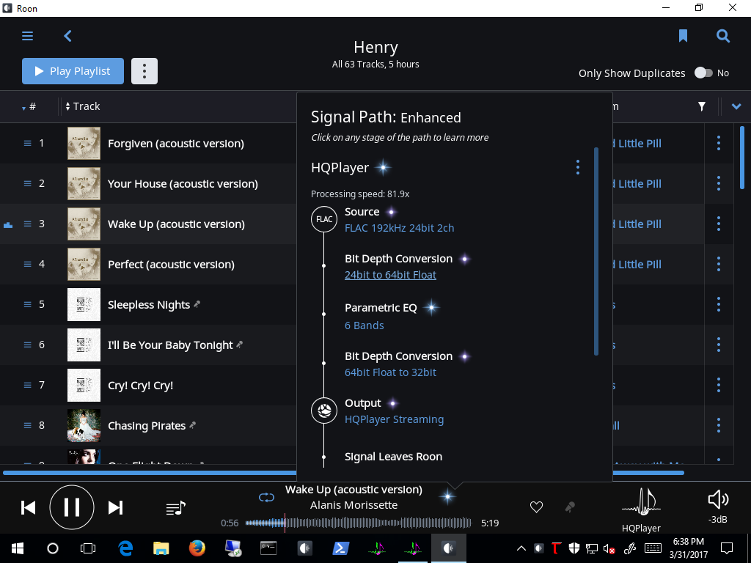Select track Sleepless Nights
This screenshot has height=563, width=751.
149,304
